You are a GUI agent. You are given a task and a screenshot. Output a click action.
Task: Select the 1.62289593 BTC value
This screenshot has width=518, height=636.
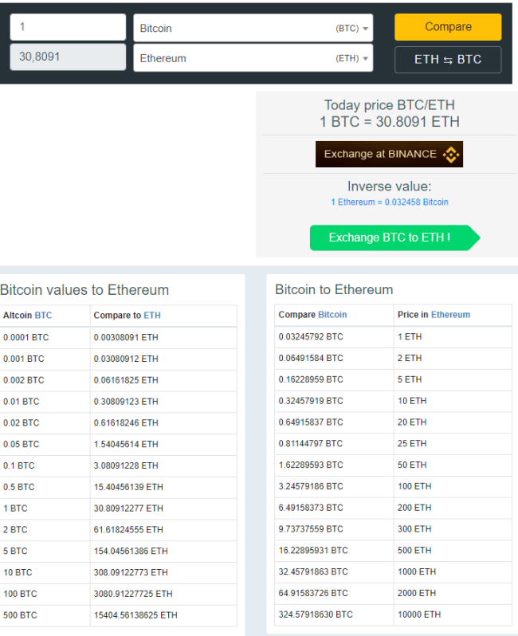(x=311, y=465)
